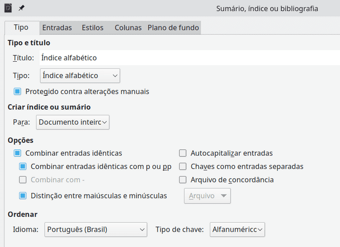Toggle Protegido contra alterações manuais checkbox
This screenshot has width=340, height=247.
tap(17, 91)
